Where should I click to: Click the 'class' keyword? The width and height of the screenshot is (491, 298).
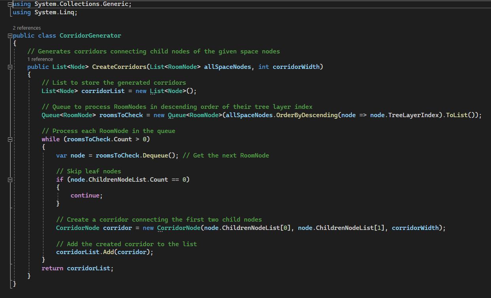47,36
